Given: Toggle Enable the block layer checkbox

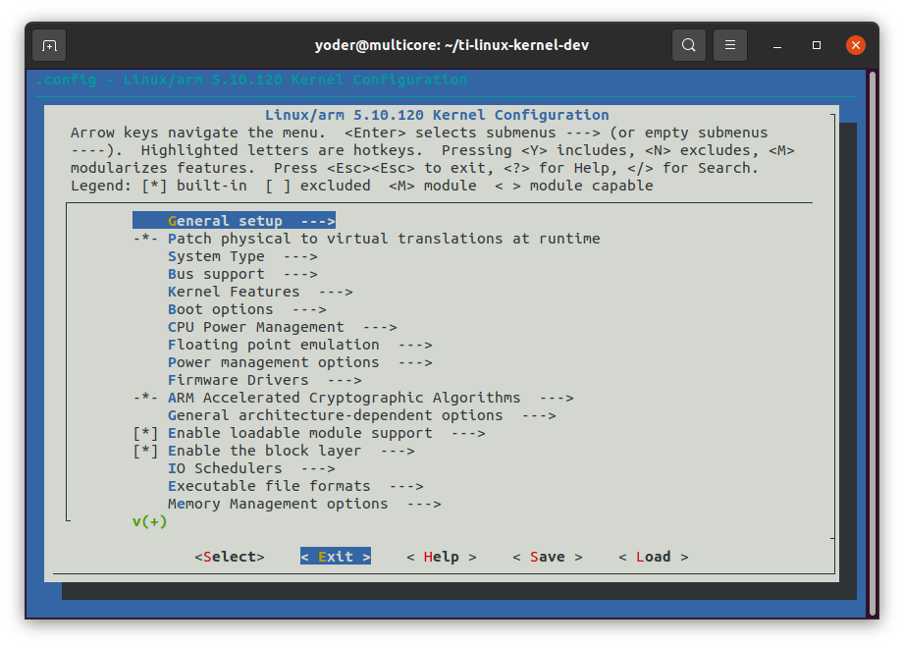Looking at the screenshot, I should pyautogui.click(x=145, y=451).
